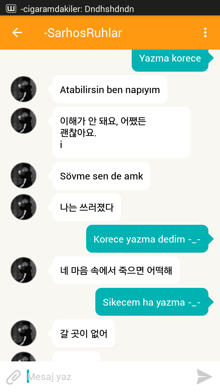Tap the '갈 곳이 없어' message bubble
Screen dimensions: 220x392
pyautogui.click(x=84, y=334)
